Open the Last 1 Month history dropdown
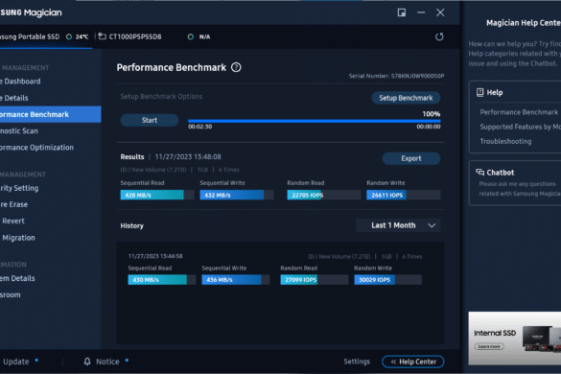This screenshot has height=374, width=561. coord(398,225)
